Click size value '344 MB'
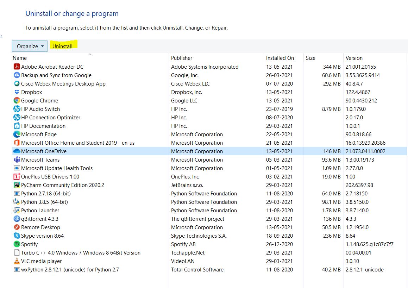The width and height of the screenshot is (408, 288). coord(332,67)
